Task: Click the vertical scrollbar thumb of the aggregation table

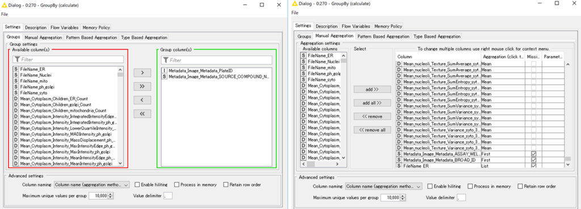Action: [x=567, y=159]
